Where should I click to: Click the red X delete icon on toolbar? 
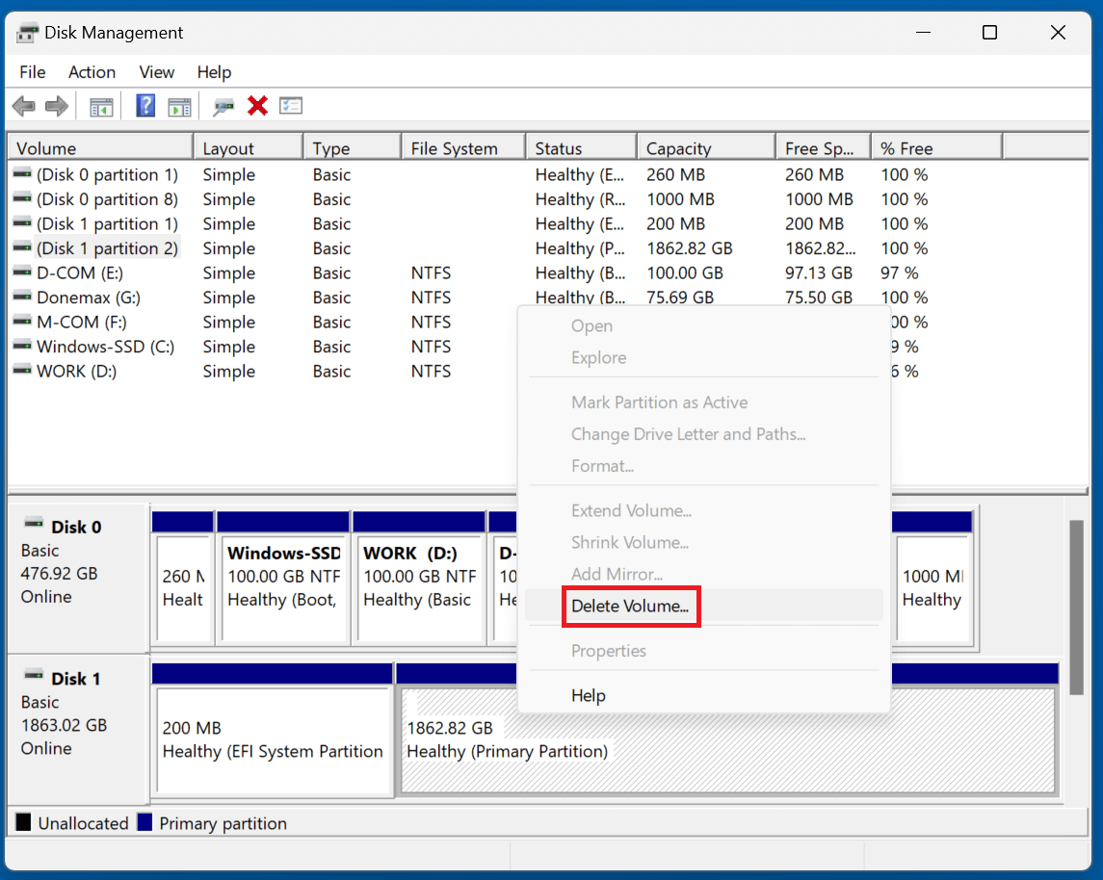pyautogui.click(x=256, y=106)
